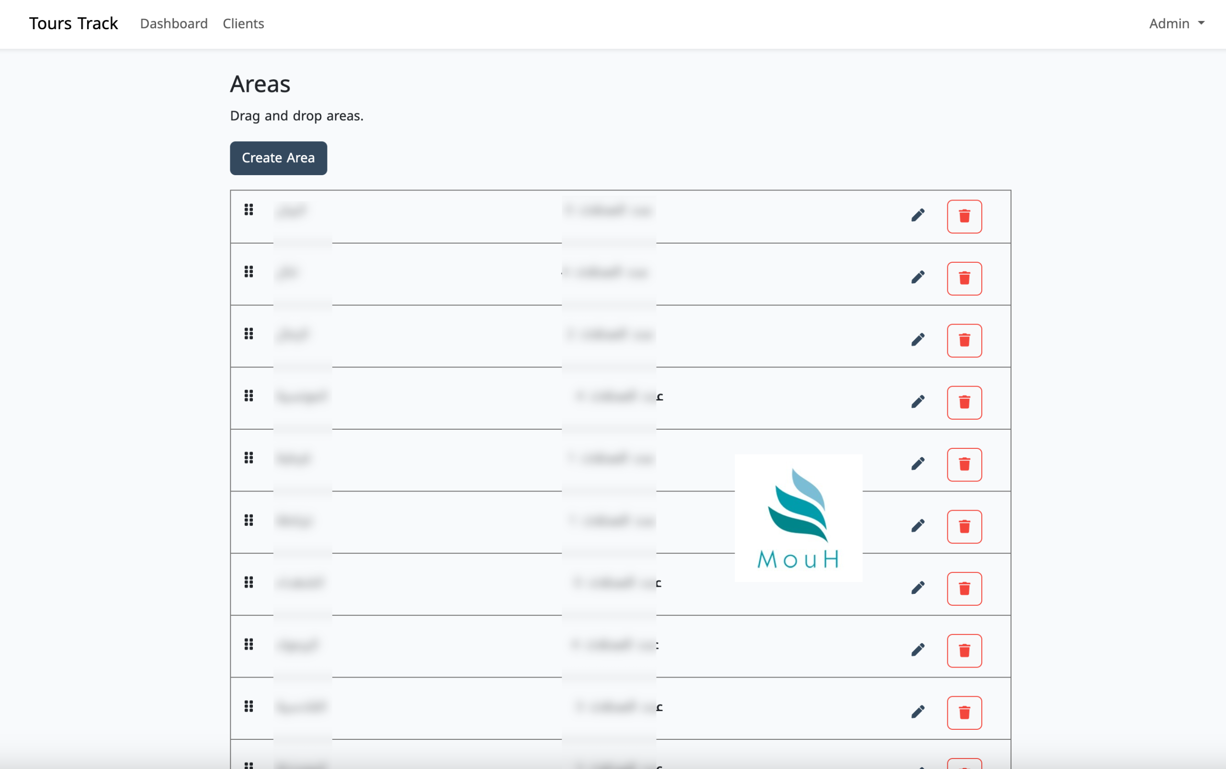Click the pencil edit icon in first row
1226x769 pixels.
click(918, 215)
